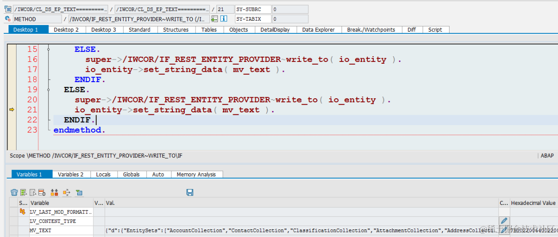Collapse the ELSE block at line 15
558x237 pixels.
coord(49,49)
